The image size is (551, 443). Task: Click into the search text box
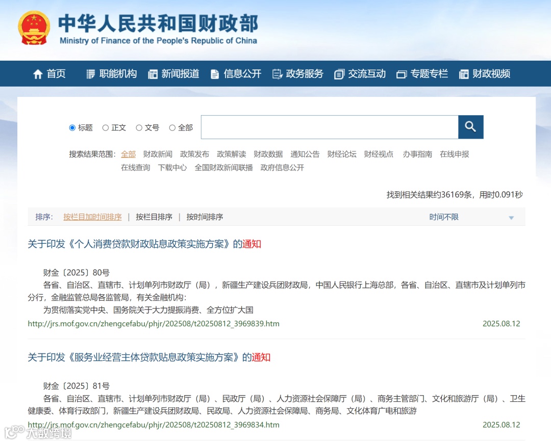click(330, 127)
